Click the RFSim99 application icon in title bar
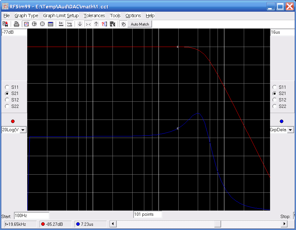 [5, 6]
